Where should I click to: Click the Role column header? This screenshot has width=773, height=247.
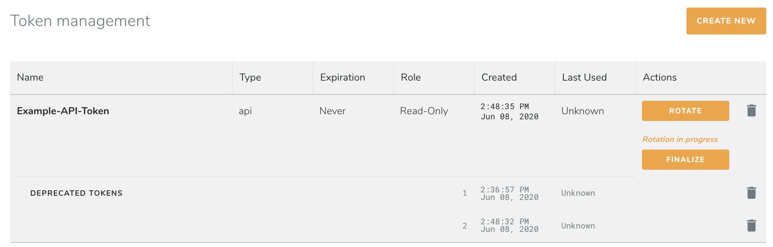(410, 77)
